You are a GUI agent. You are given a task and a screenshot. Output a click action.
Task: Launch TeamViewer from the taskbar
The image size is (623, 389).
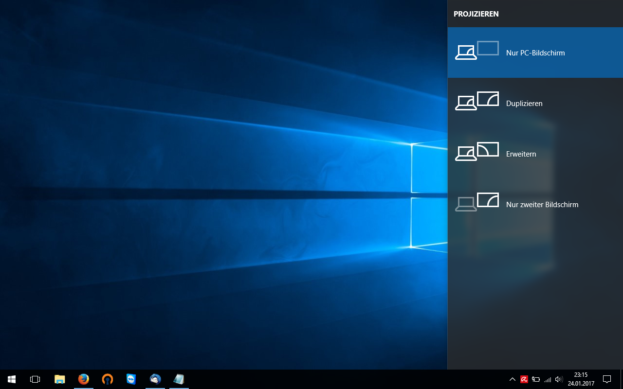[131, 379]
